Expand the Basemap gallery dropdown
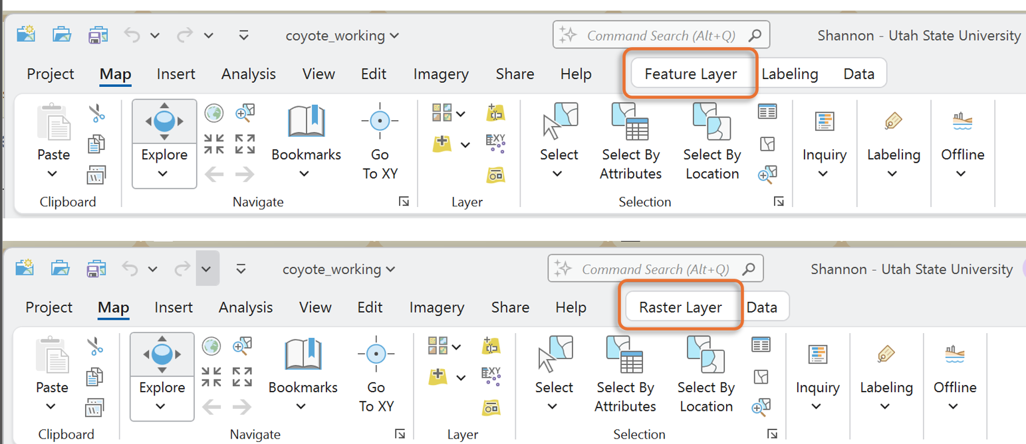 coord(459,113)
